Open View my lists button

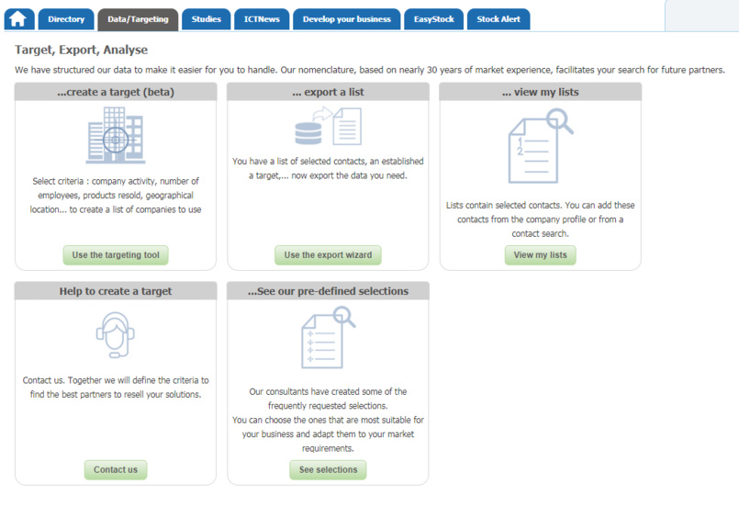point(540,255)
